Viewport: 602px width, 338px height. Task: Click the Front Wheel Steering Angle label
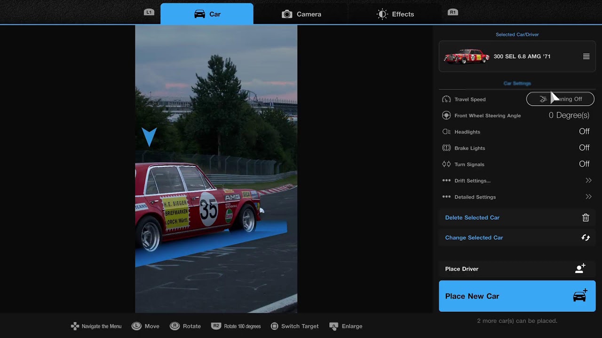point(487,115)
